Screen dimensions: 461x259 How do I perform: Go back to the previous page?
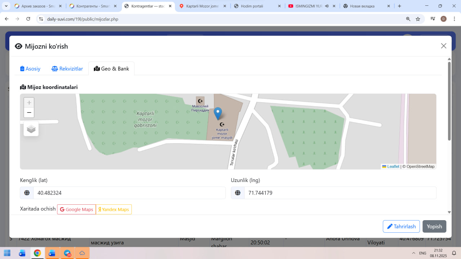pos(6,19)
